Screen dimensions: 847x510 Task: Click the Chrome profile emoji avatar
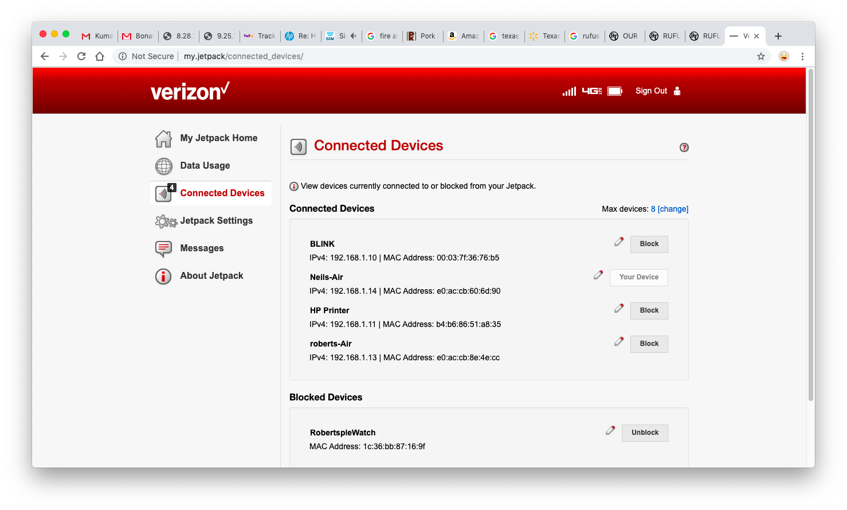[x=783, y=56]
